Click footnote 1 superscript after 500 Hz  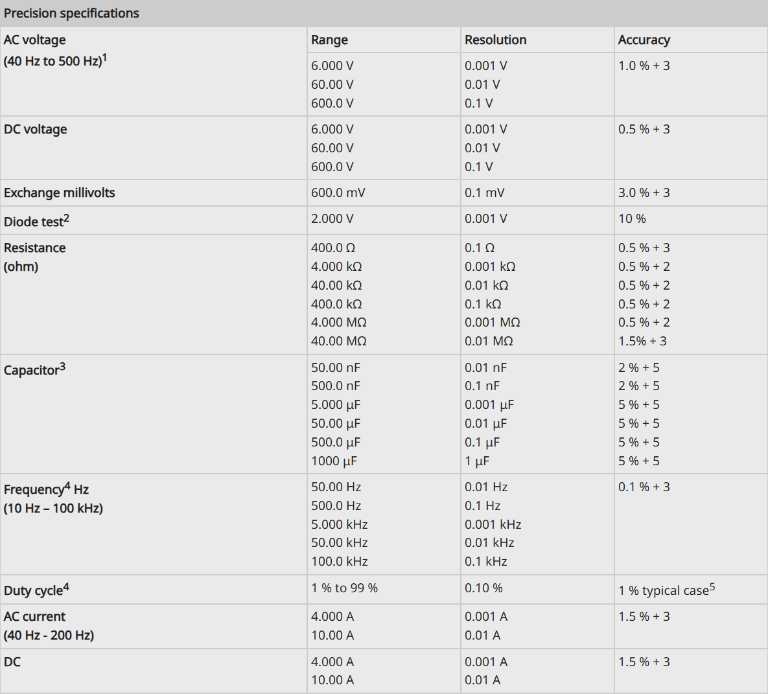coord(104,58)
